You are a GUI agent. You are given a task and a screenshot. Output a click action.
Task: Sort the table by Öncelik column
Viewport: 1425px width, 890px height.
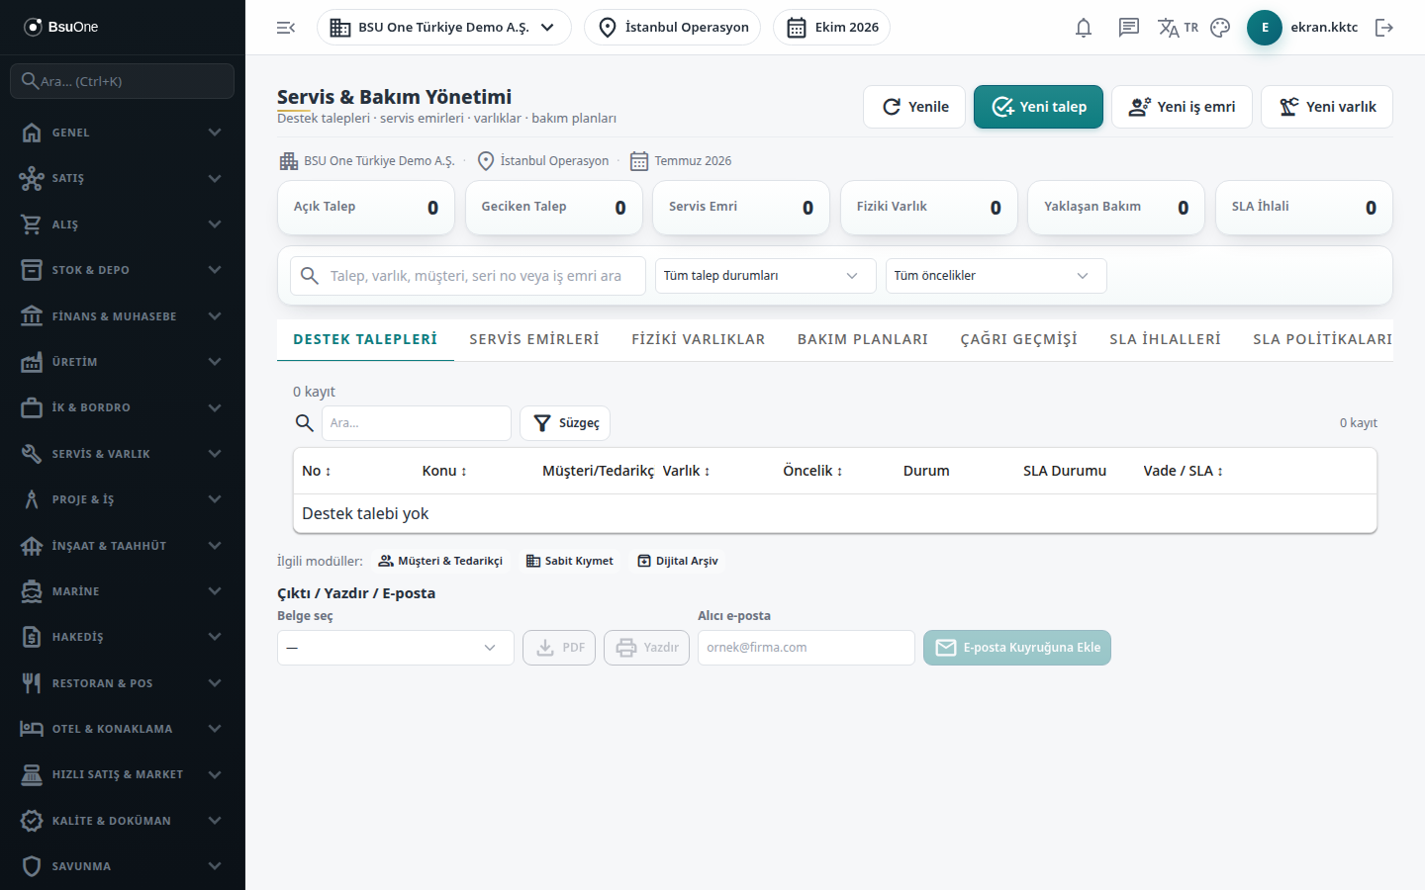point(812,471)
